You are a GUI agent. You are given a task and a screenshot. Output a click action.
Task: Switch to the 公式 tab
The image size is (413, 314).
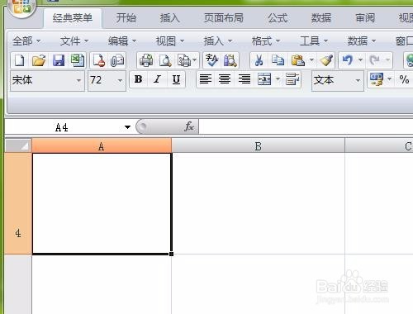[x=278, y=18]
